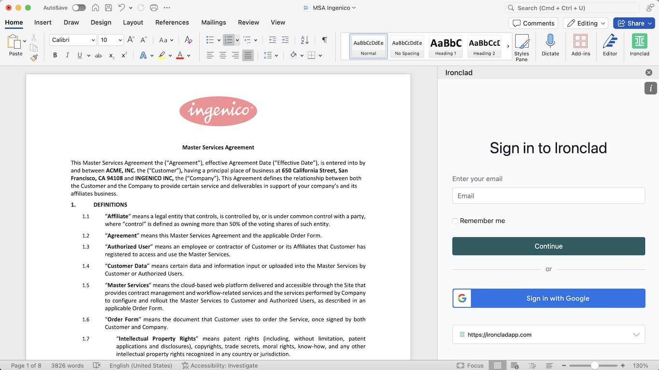The image size is (659, 370).
Task: Open the Layout tab
Action: pyautogui.click(x=133, y=22)
